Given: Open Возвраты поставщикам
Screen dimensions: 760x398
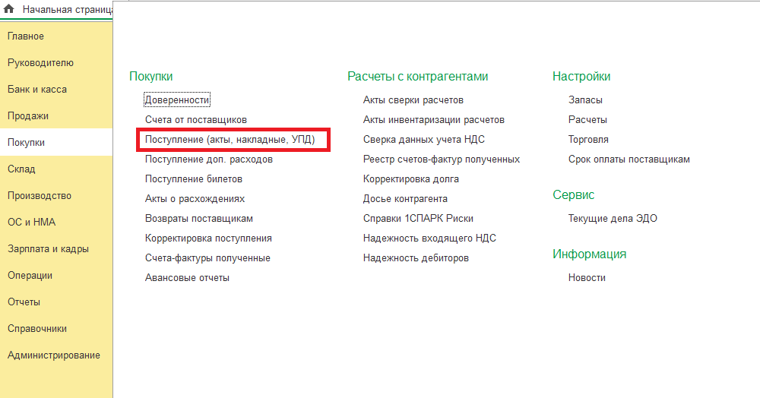Looking at the screenshot, I should point(199,219).
